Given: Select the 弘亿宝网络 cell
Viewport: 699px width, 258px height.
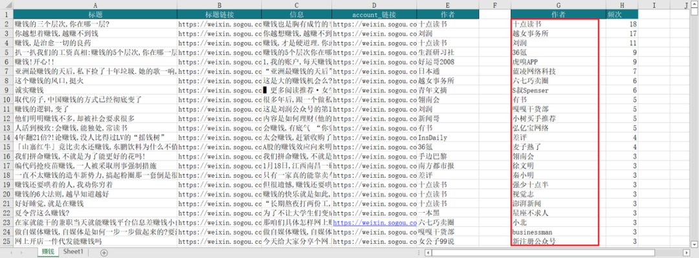Looking at the screenshot, I should (x=558, y=128).
